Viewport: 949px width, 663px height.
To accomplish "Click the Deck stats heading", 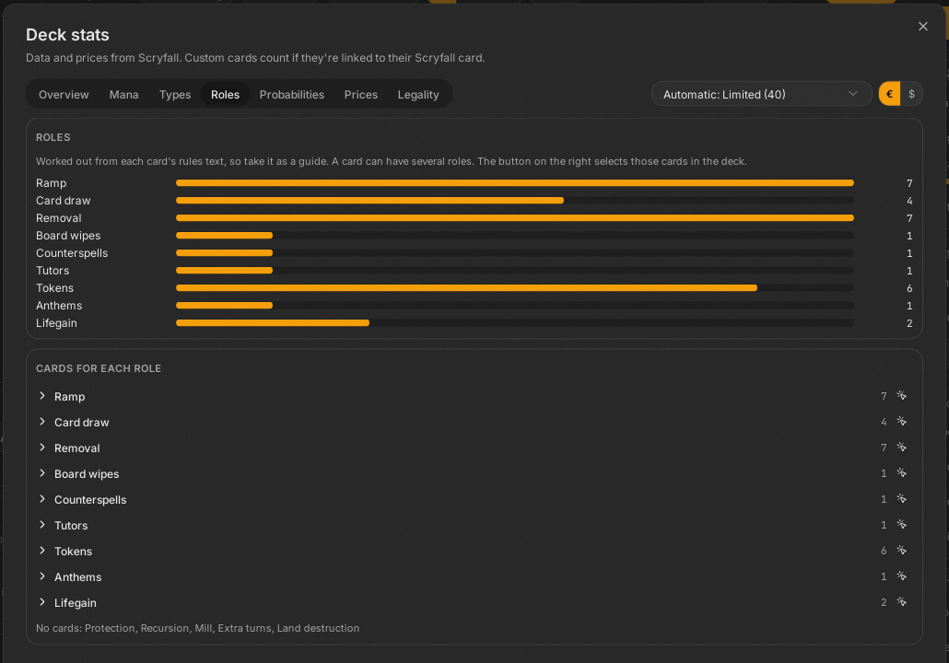I will coord(67,35).
